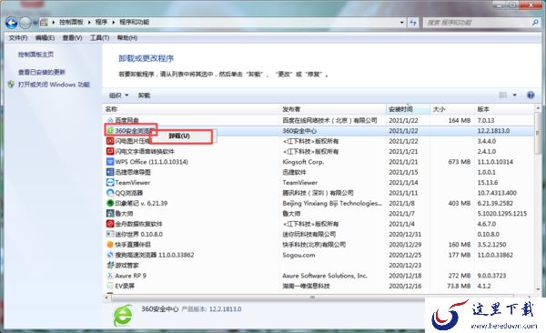Screen dimensions: 546x333
Task: Open recent pages dropdown next to Forward
Action: [x=35, y=23]
